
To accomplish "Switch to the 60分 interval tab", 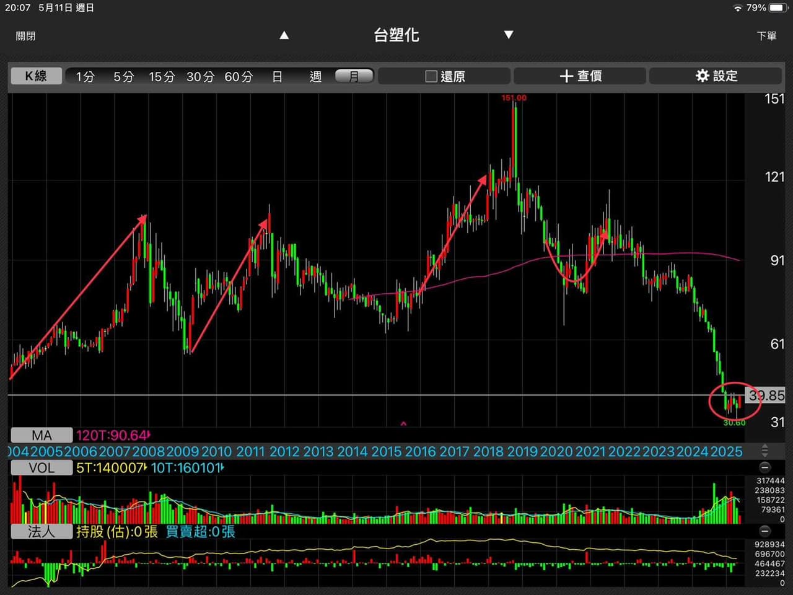I will [x=239, y=76].
